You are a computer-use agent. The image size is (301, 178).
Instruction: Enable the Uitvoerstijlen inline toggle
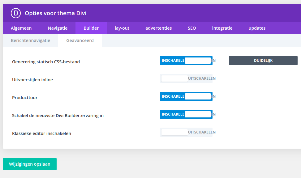[186, 78]
